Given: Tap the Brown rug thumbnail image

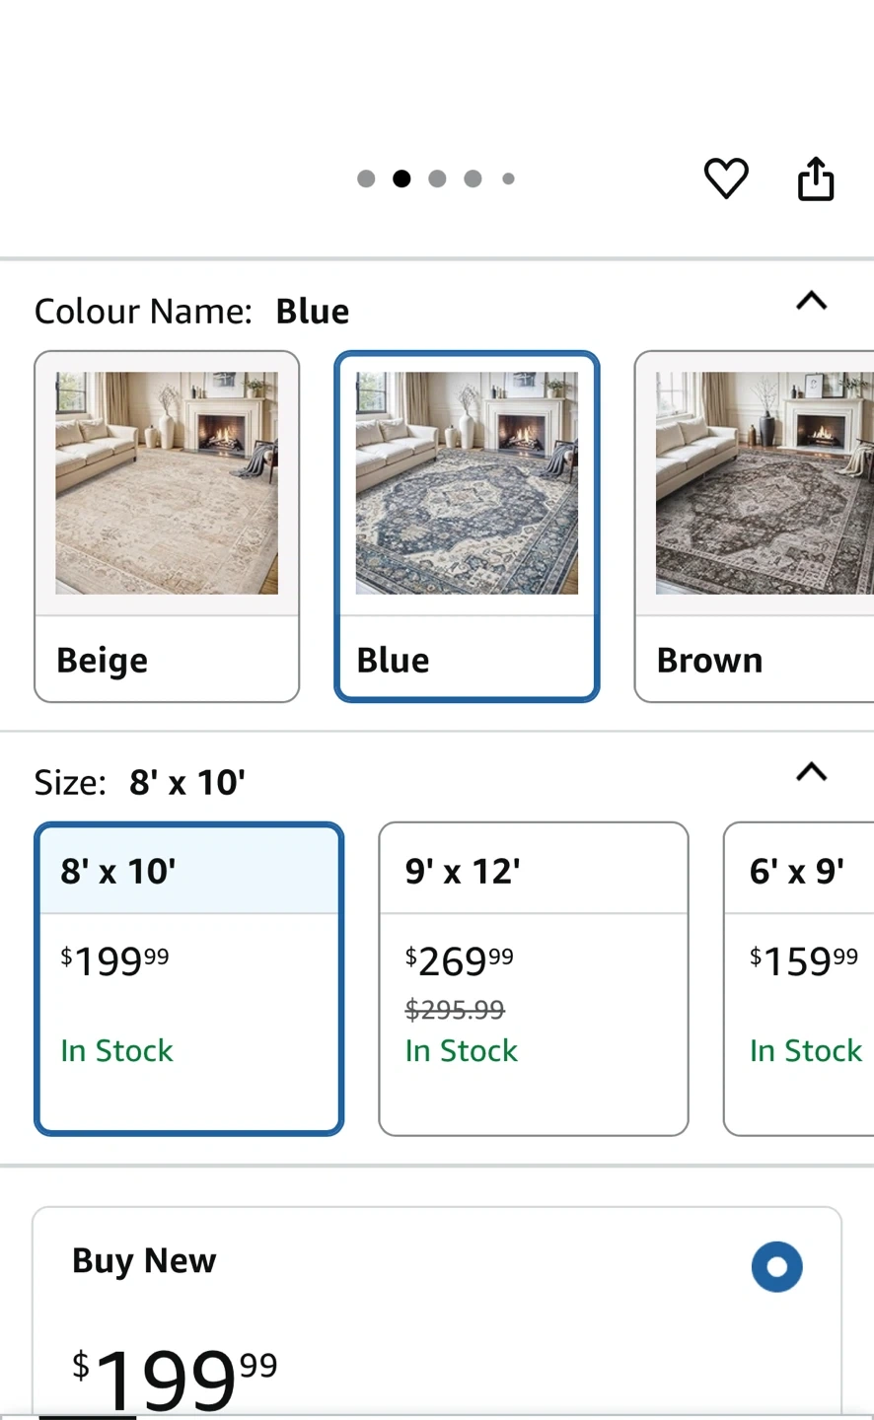Looking at the screenshot, I should 764,483.
